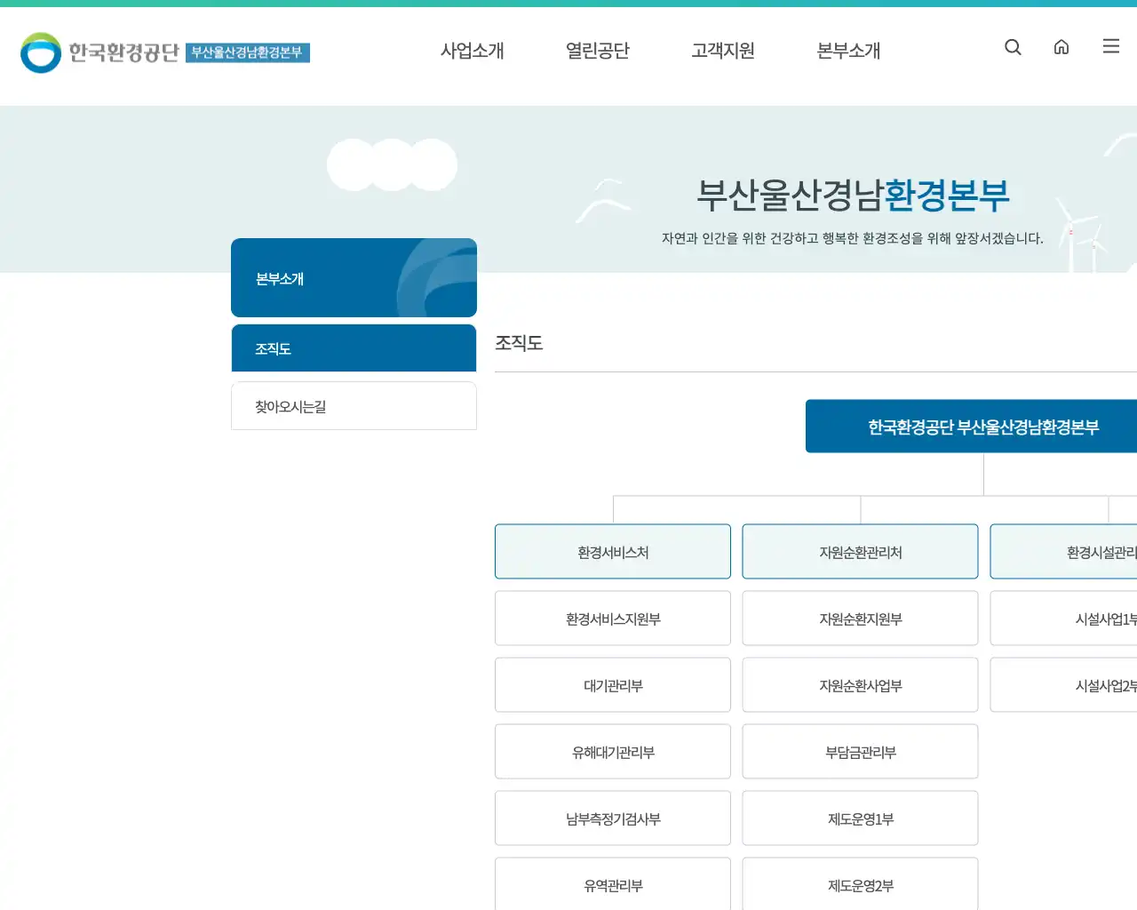The width and height of the screenshot is (1137, 910).
Task: Click the 제도운영2부 box
Action: pos(860,885)
